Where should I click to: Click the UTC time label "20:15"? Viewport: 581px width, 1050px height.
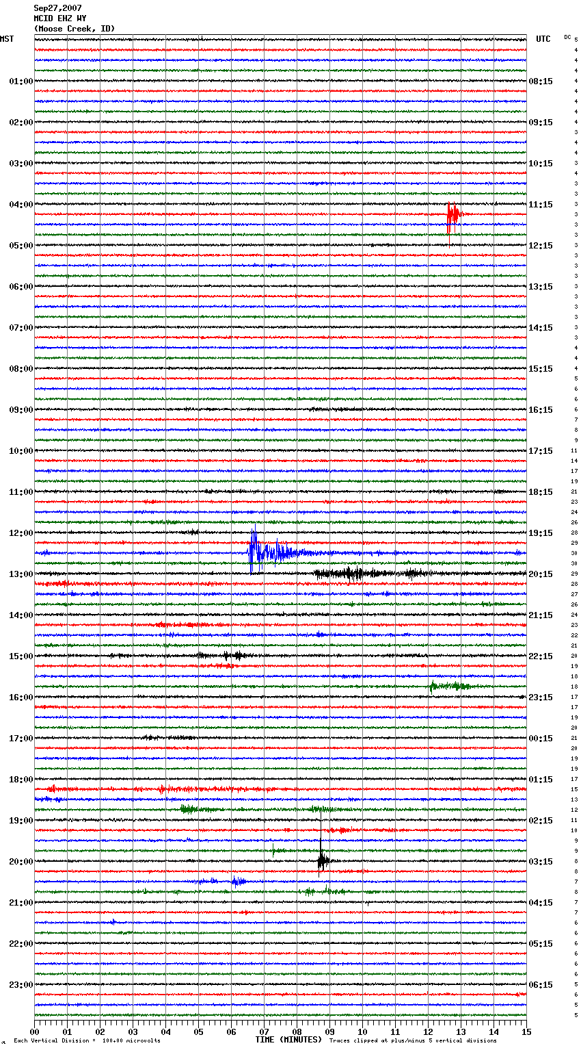[x=541, y=574]
